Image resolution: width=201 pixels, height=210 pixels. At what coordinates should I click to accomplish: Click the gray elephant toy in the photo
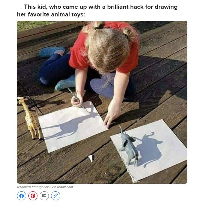coord(129,147)
